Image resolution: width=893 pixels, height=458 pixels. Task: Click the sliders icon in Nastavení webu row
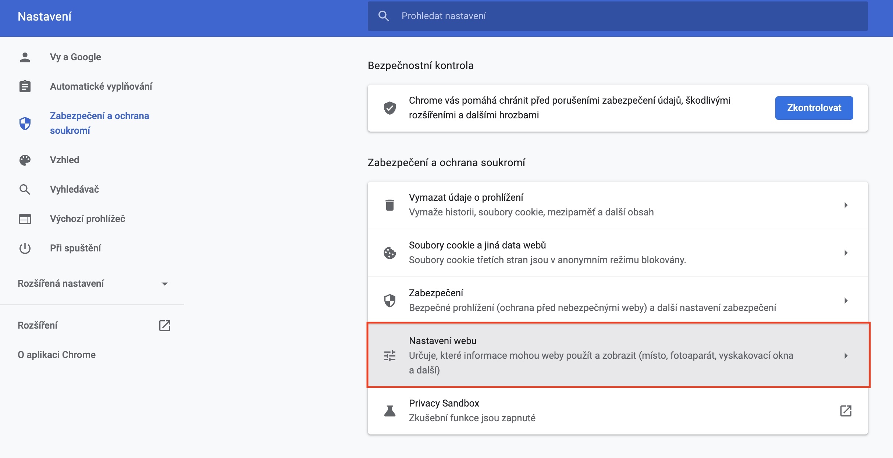pos(389,355)
